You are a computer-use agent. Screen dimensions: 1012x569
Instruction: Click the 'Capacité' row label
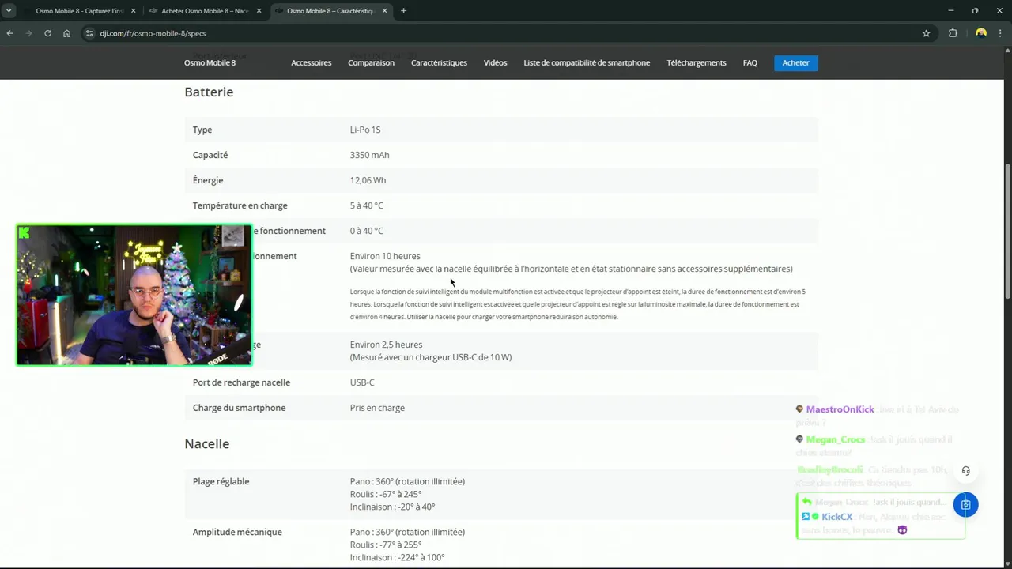[210, 155]
